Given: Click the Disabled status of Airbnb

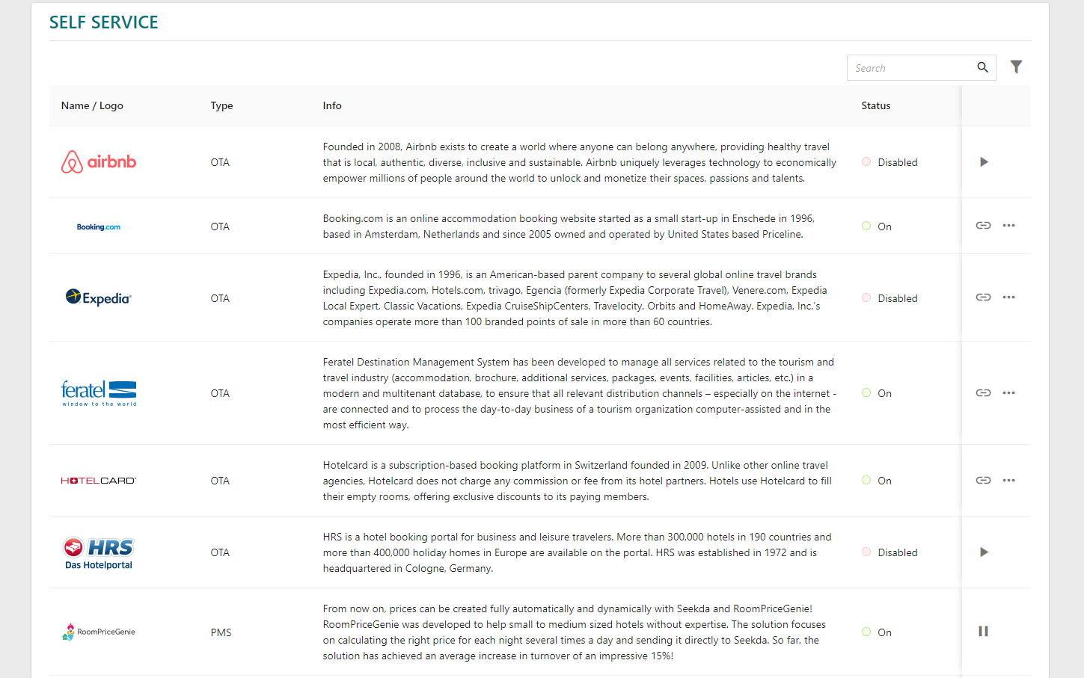Looking at the screenshot, I should pos(889,162).
